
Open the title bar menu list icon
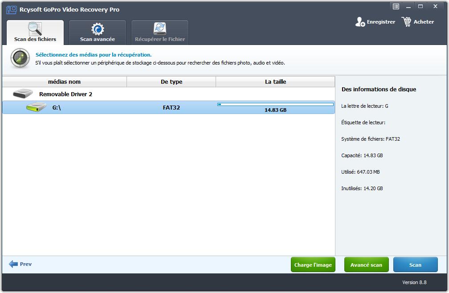(x=396, y=6)
